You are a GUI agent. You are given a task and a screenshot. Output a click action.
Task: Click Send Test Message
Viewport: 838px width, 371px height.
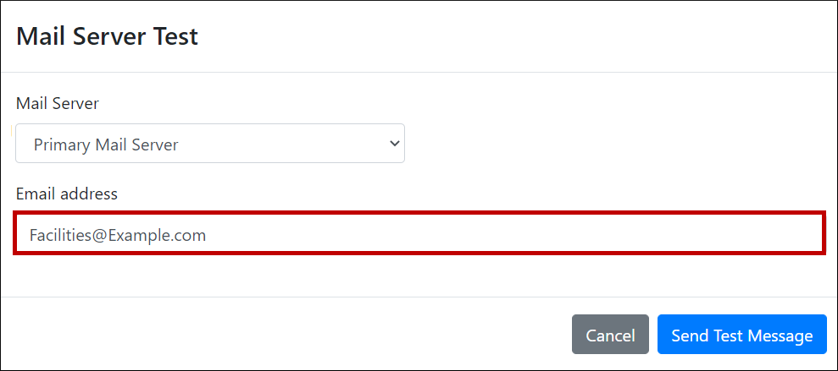click(x=741, y=335)
